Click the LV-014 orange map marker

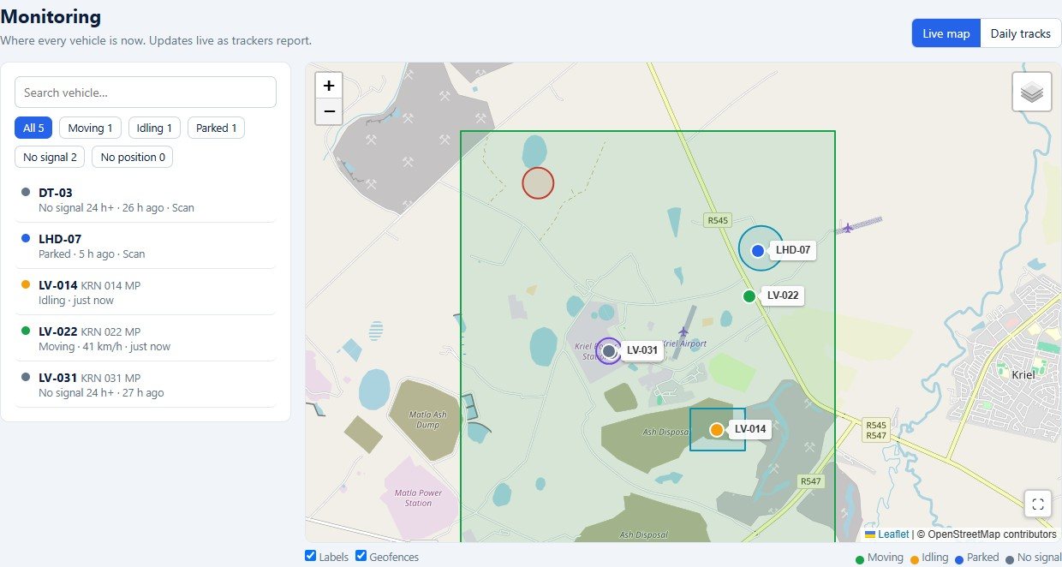717,429
